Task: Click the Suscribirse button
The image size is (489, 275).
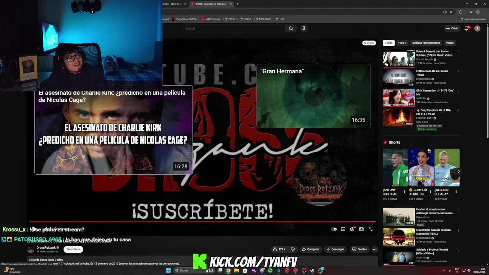Action: [x=73, y=249]
